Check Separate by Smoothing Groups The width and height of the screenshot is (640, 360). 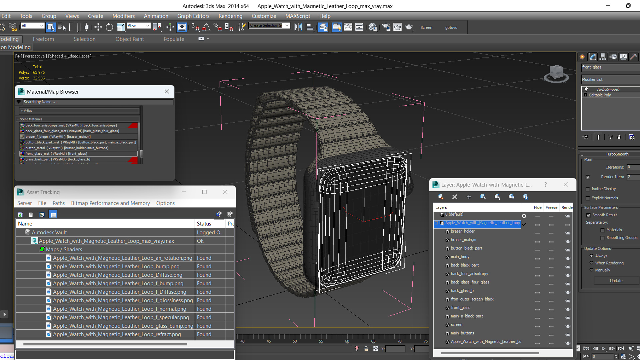coord(603,238)
